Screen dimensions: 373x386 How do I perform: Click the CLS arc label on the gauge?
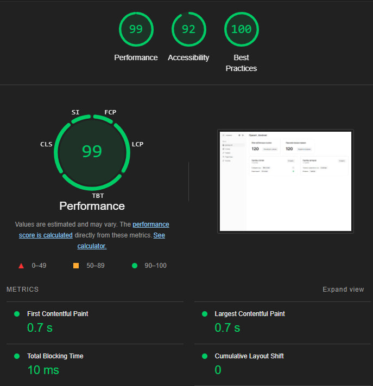46,144
